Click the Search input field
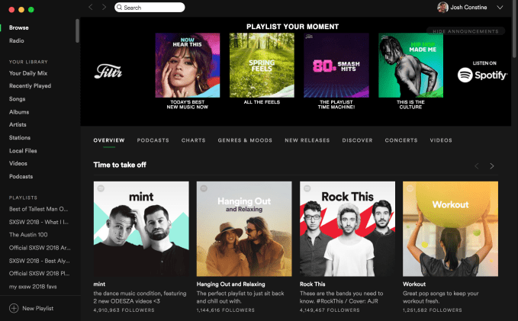Image resolution: width=518 pixels, height=321 pixels. (x=150, y=8)
